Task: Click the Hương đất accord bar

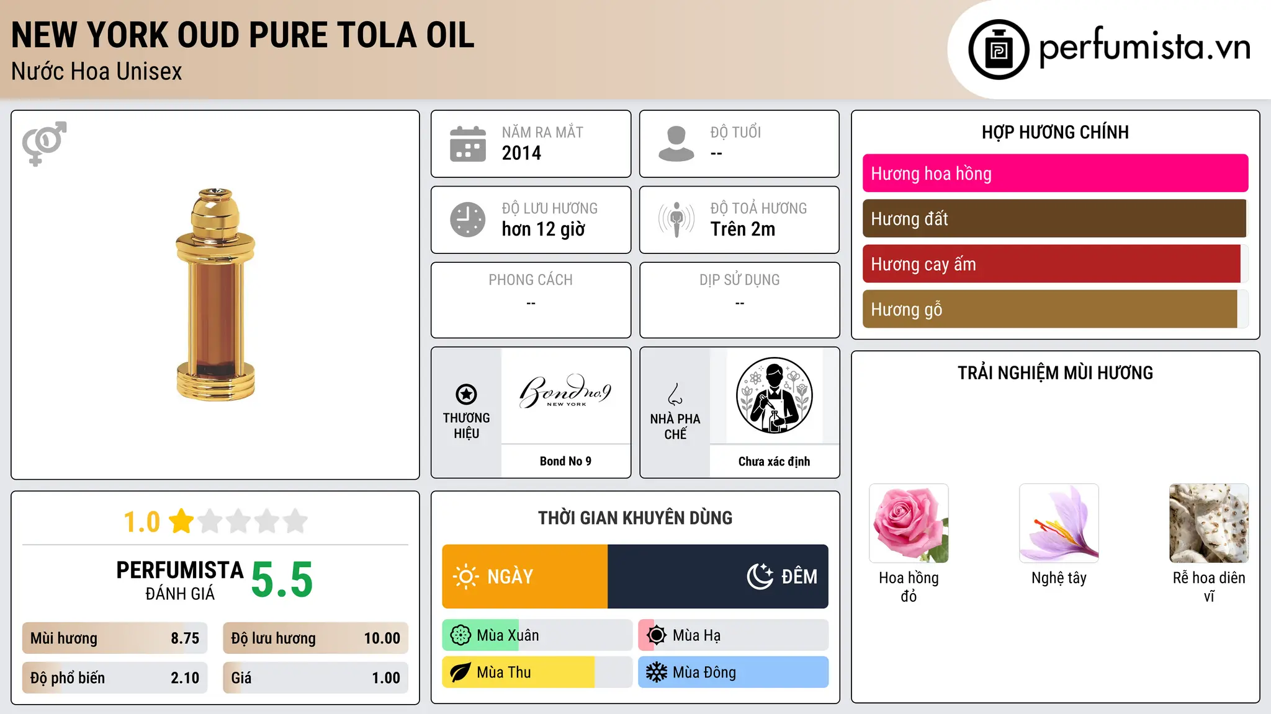Action: pos(1055,219)
